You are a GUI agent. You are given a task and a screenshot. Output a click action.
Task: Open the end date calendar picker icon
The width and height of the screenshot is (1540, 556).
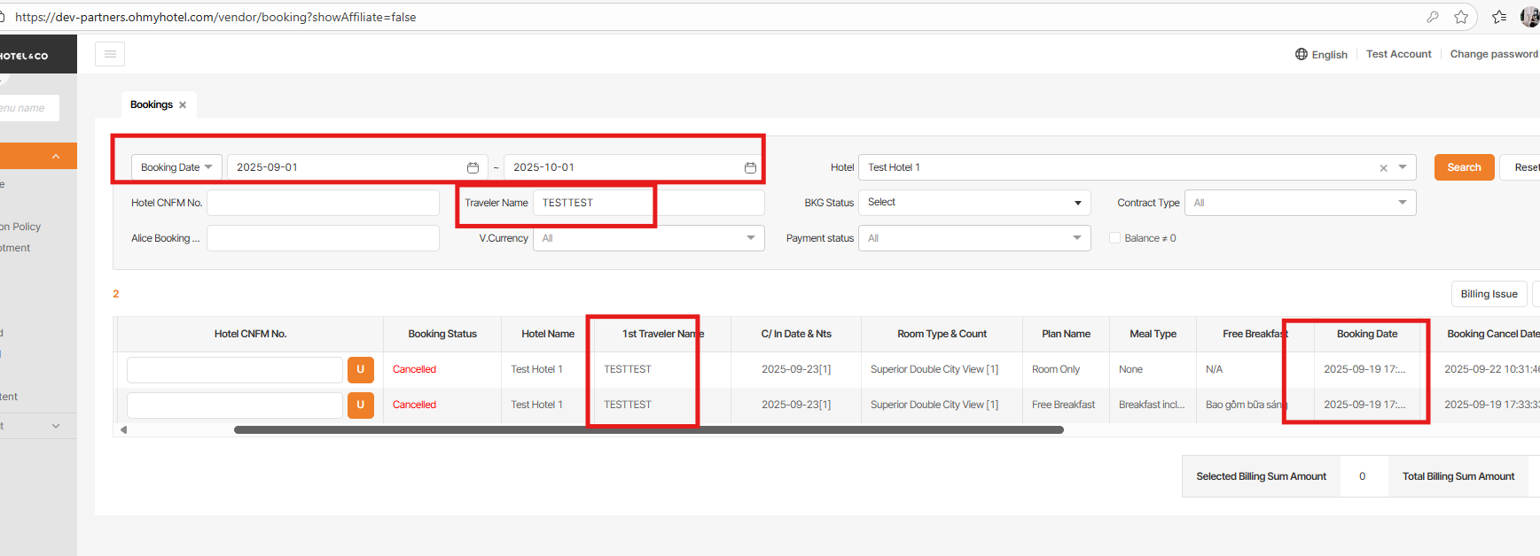(x=750, y=167)
